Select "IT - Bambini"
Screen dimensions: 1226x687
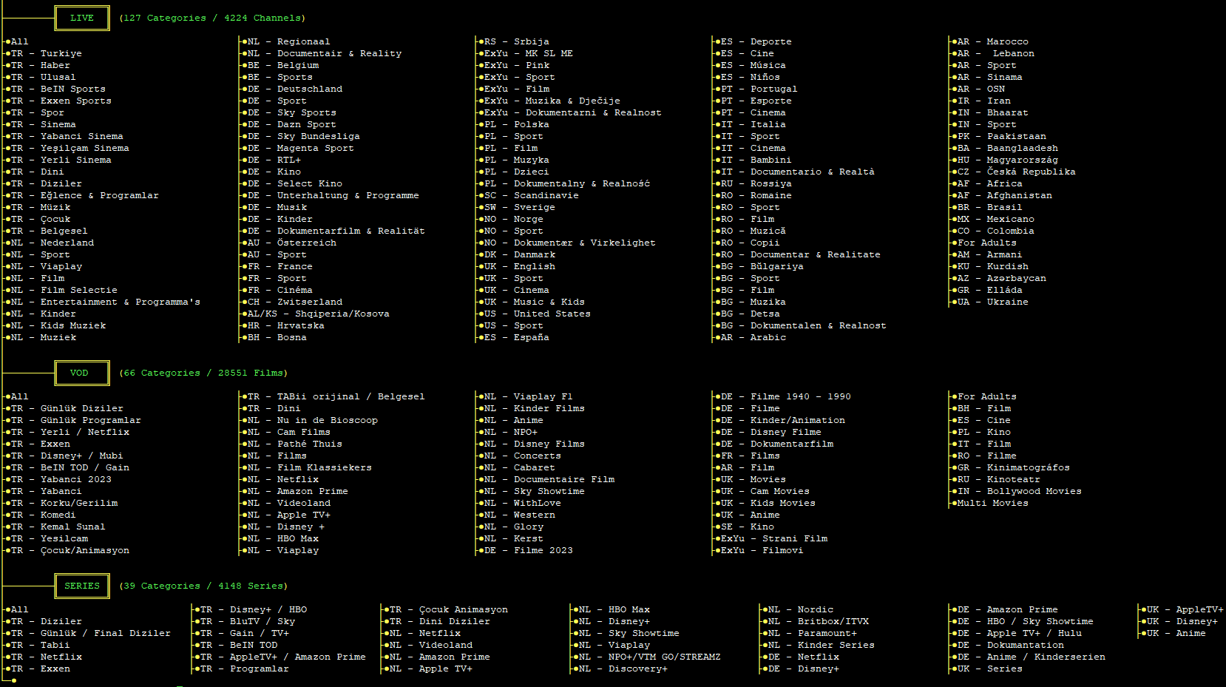tap(756, 160)
